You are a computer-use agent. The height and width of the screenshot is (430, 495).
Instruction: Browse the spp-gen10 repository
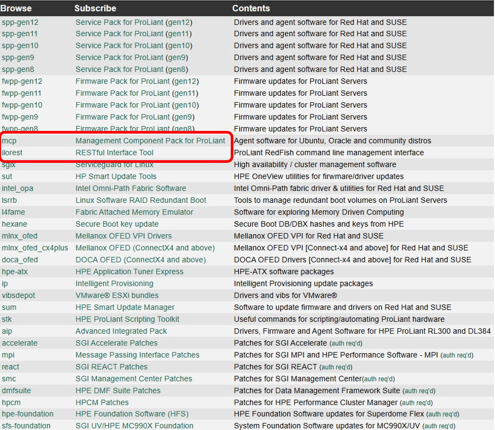[x=20, y=46]
